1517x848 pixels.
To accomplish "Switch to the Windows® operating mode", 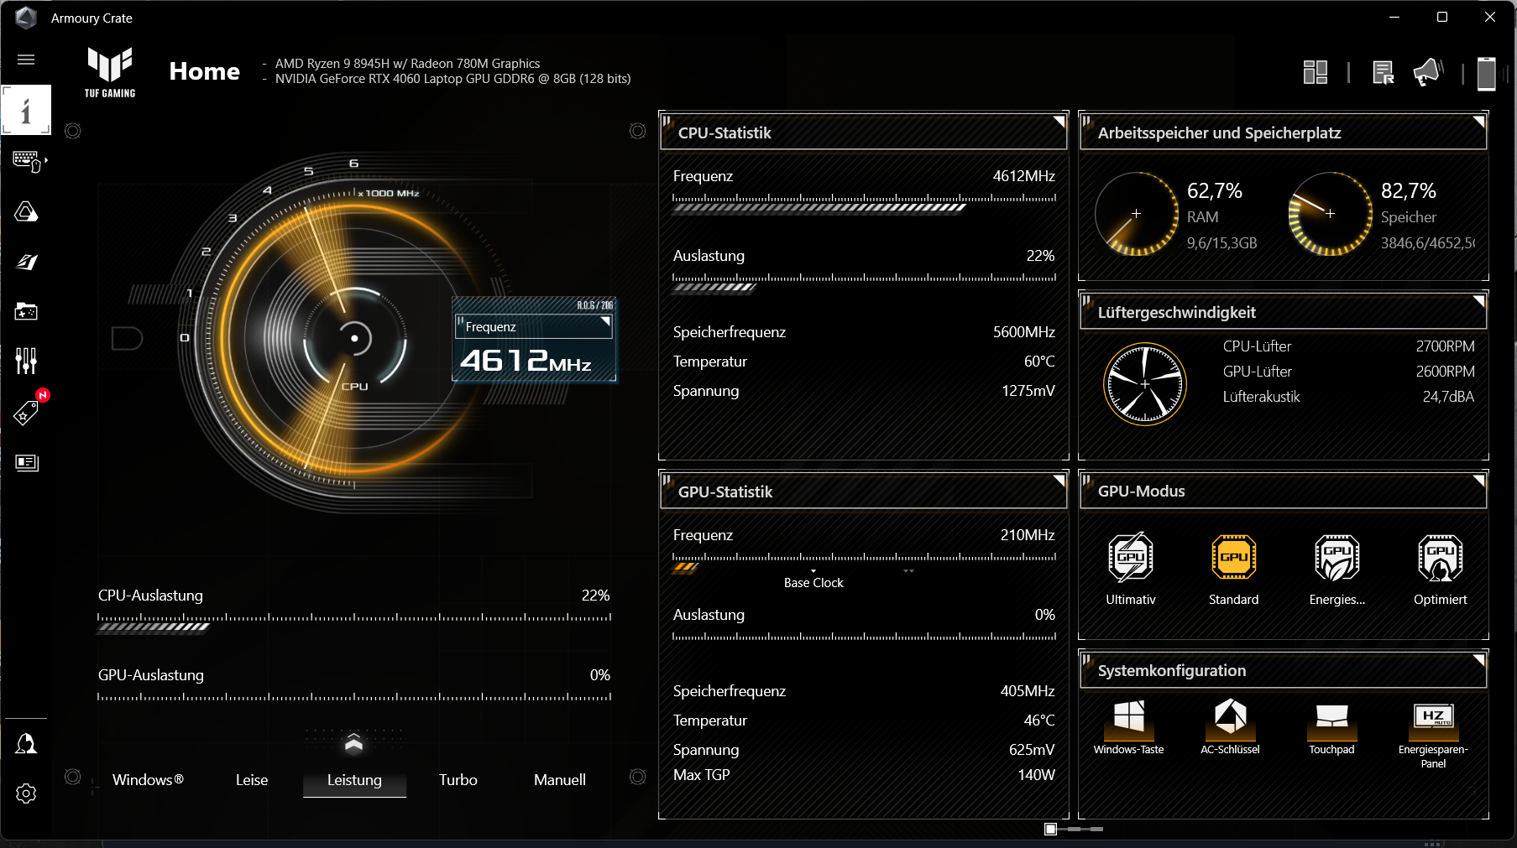I will pyautogui.click(x=148, y=780).
